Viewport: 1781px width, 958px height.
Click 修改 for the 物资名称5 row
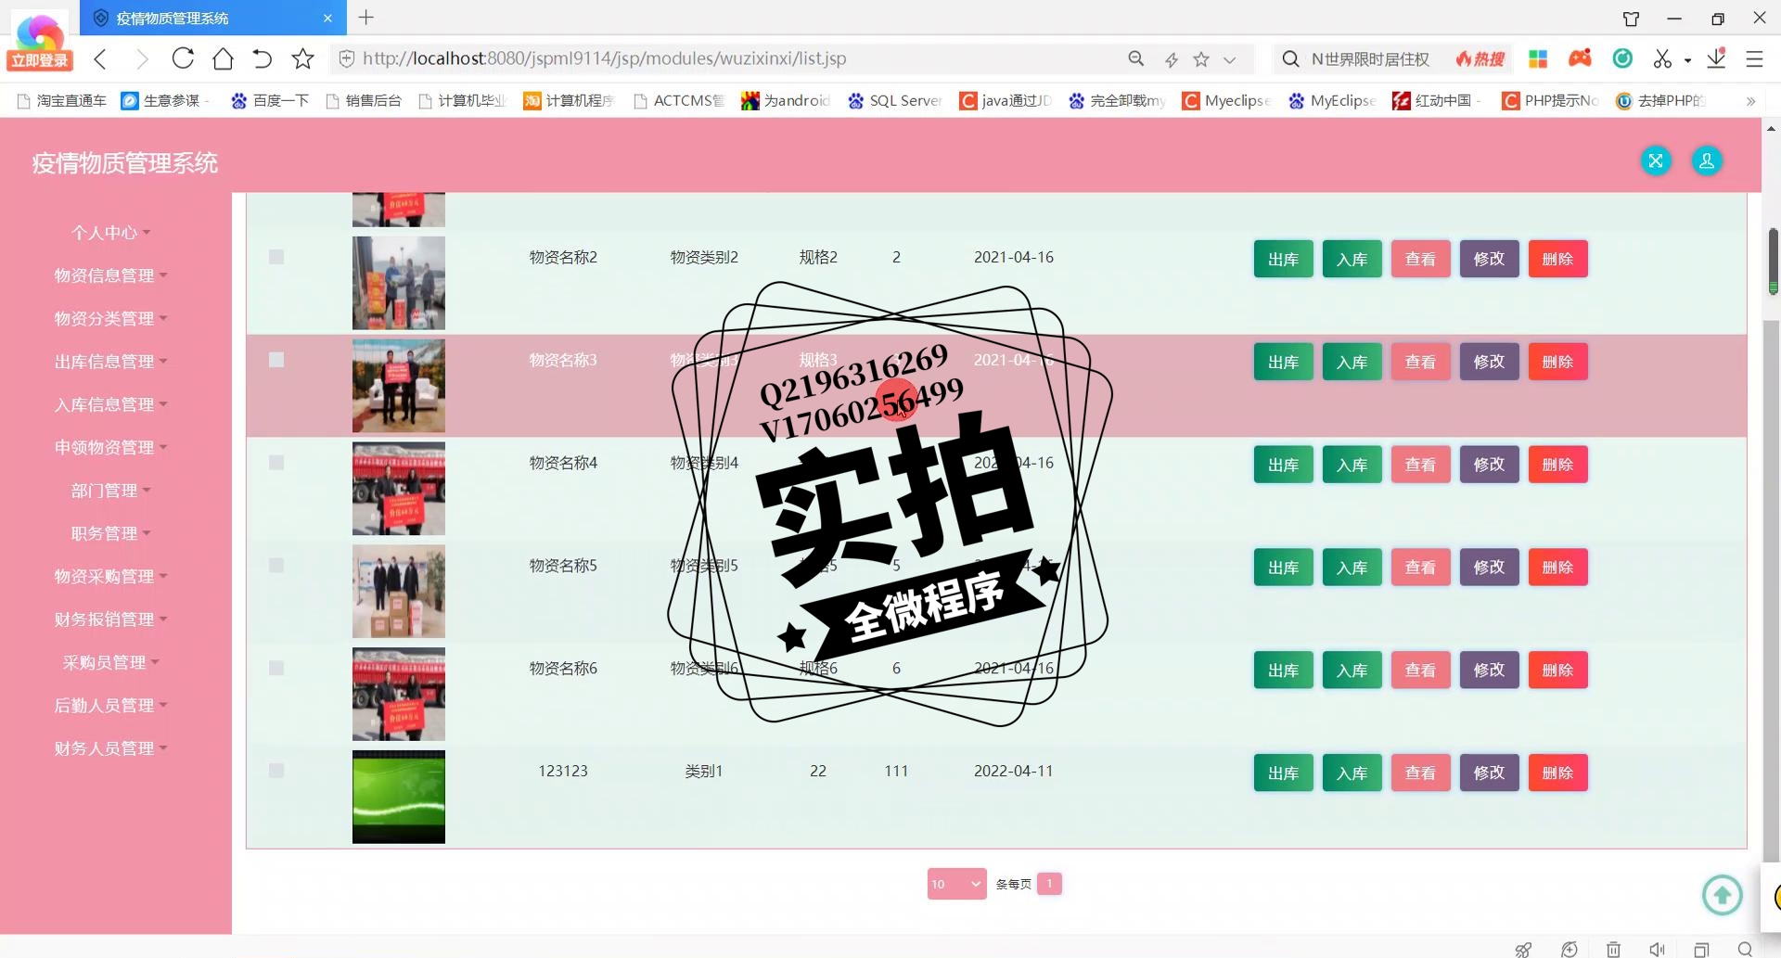pos(1489,567)
